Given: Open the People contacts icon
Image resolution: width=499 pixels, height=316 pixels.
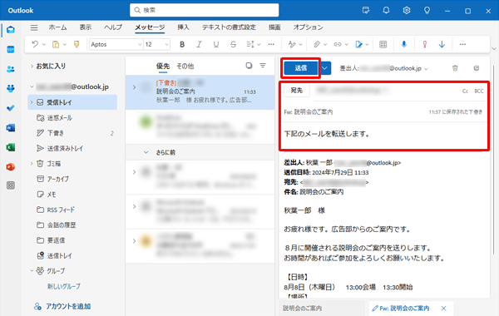Looking at the screenshot, I should pyautogui.click(x=11, y=69).
